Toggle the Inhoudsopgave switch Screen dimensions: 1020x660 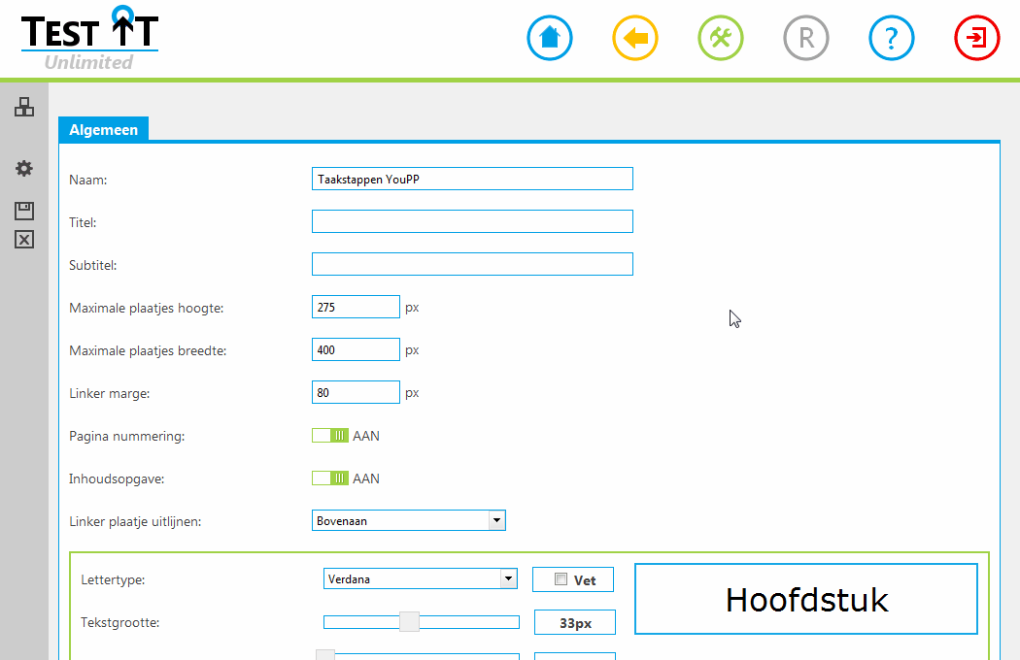pos(330,478)
